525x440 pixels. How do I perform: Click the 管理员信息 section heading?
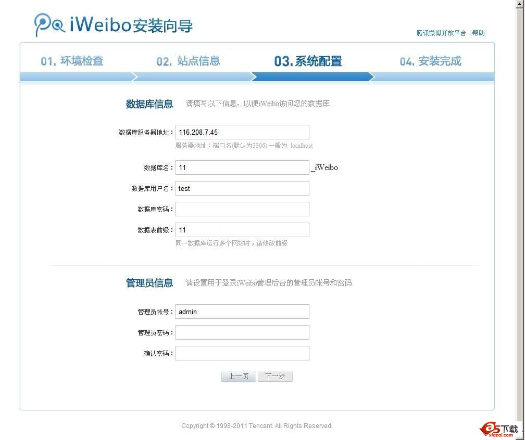149,283
